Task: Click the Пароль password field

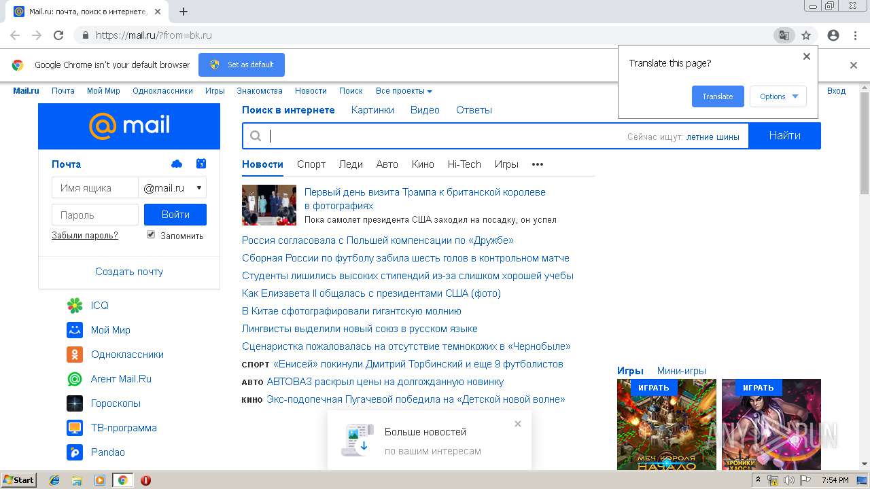Action: (x=95, y=215)
